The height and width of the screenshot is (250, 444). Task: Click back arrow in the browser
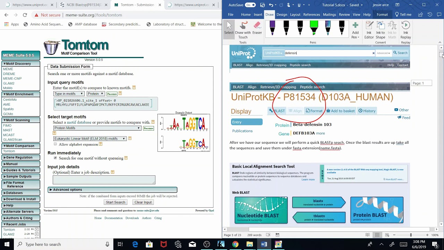coord(6,15)
